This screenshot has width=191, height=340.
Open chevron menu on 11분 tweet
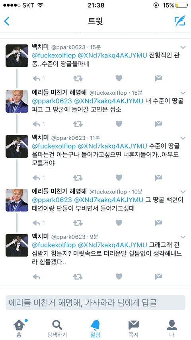(183, 138)
